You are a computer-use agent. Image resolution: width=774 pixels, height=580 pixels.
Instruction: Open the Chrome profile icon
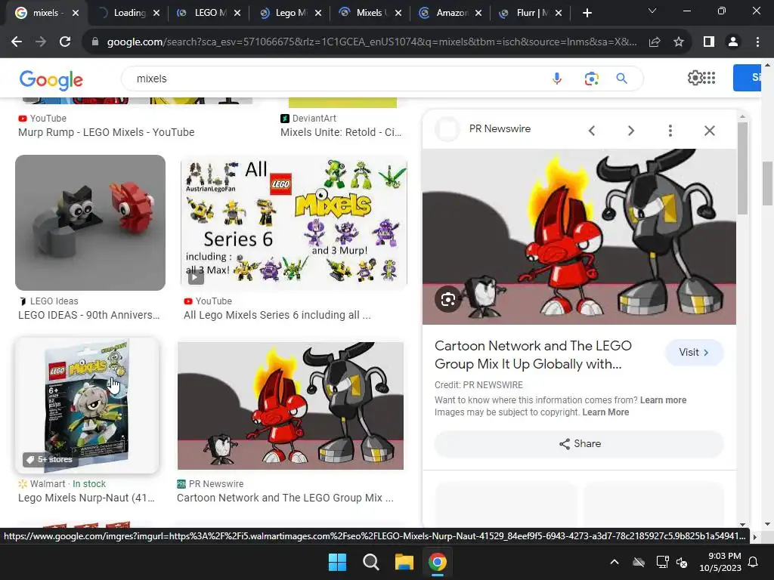click(x=733, y=42)
